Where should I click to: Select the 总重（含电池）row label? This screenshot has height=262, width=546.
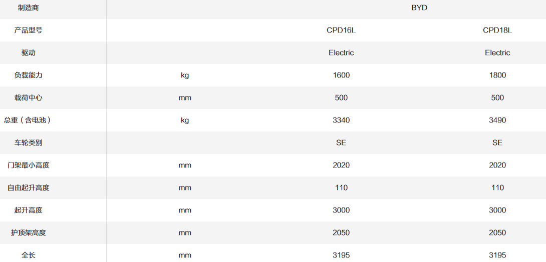click(29, 120)
